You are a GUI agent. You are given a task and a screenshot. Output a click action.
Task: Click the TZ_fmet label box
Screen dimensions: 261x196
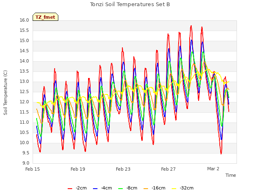45,17
